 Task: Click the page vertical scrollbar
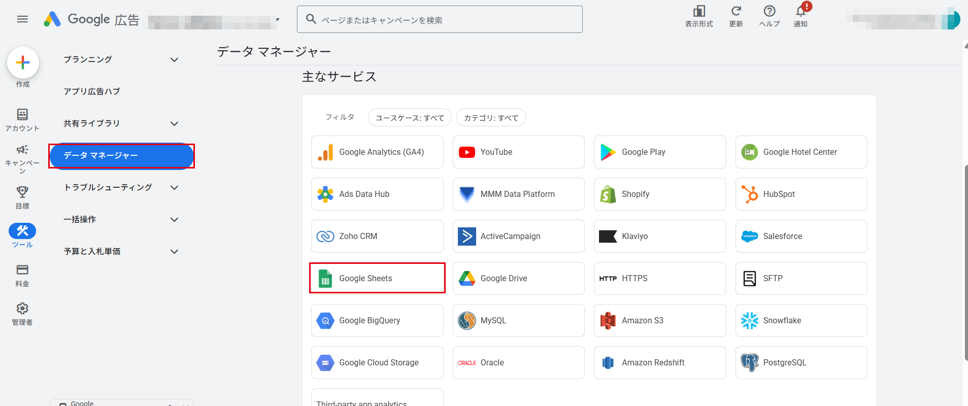pyautogui.click(x=965, y=262)
